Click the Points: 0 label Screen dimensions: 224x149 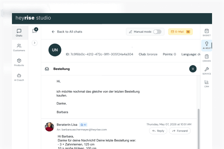169,54
